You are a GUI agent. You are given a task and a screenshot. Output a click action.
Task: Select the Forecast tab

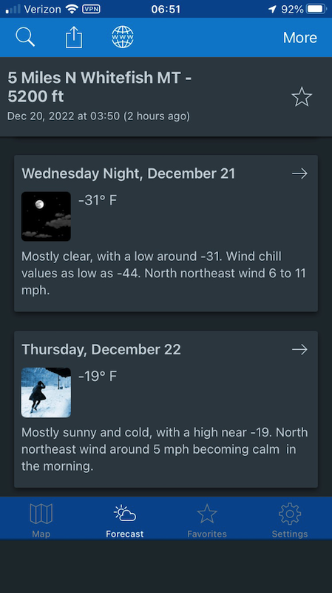[124, 520]
